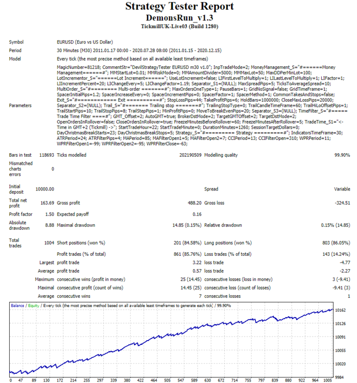Click the 505 trade number on chart axis
This screenshot has width=357, height=383.
pos(168,380)
